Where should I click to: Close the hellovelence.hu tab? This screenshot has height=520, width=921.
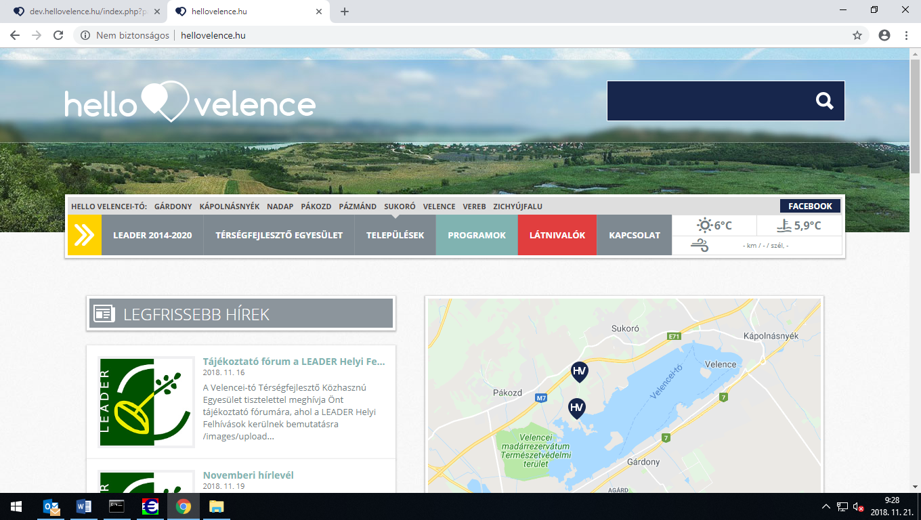tap(318, 12)
